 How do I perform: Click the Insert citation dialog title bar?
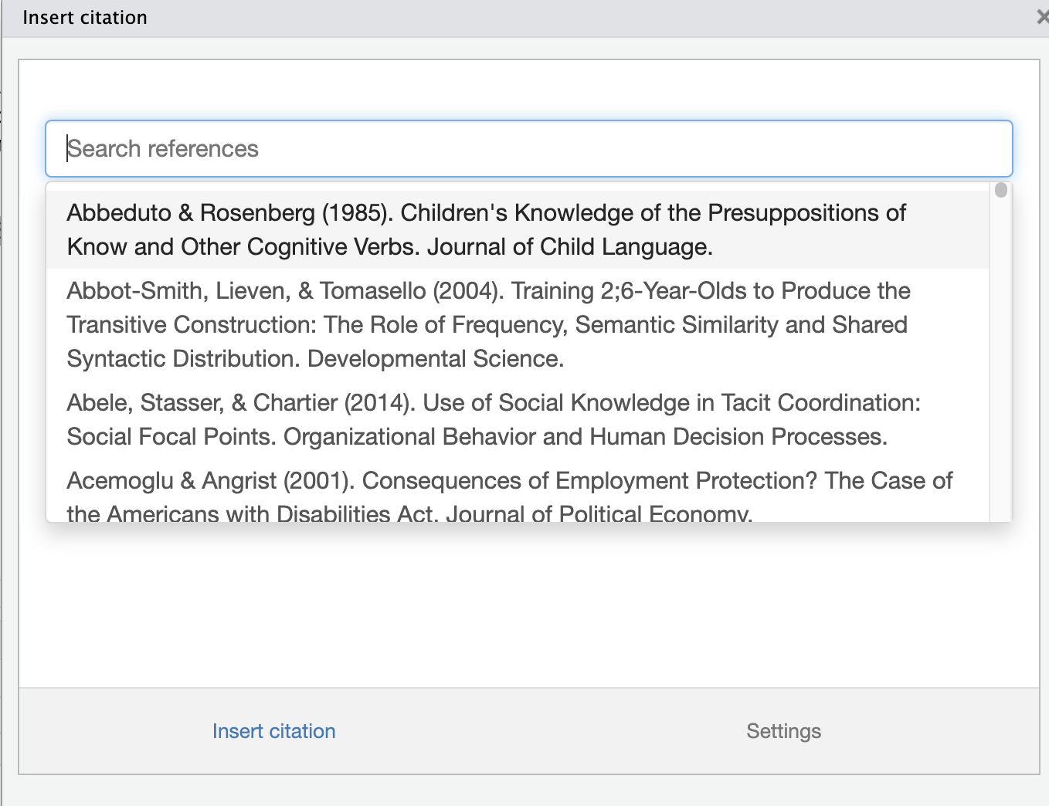click(x=463, y=17)
